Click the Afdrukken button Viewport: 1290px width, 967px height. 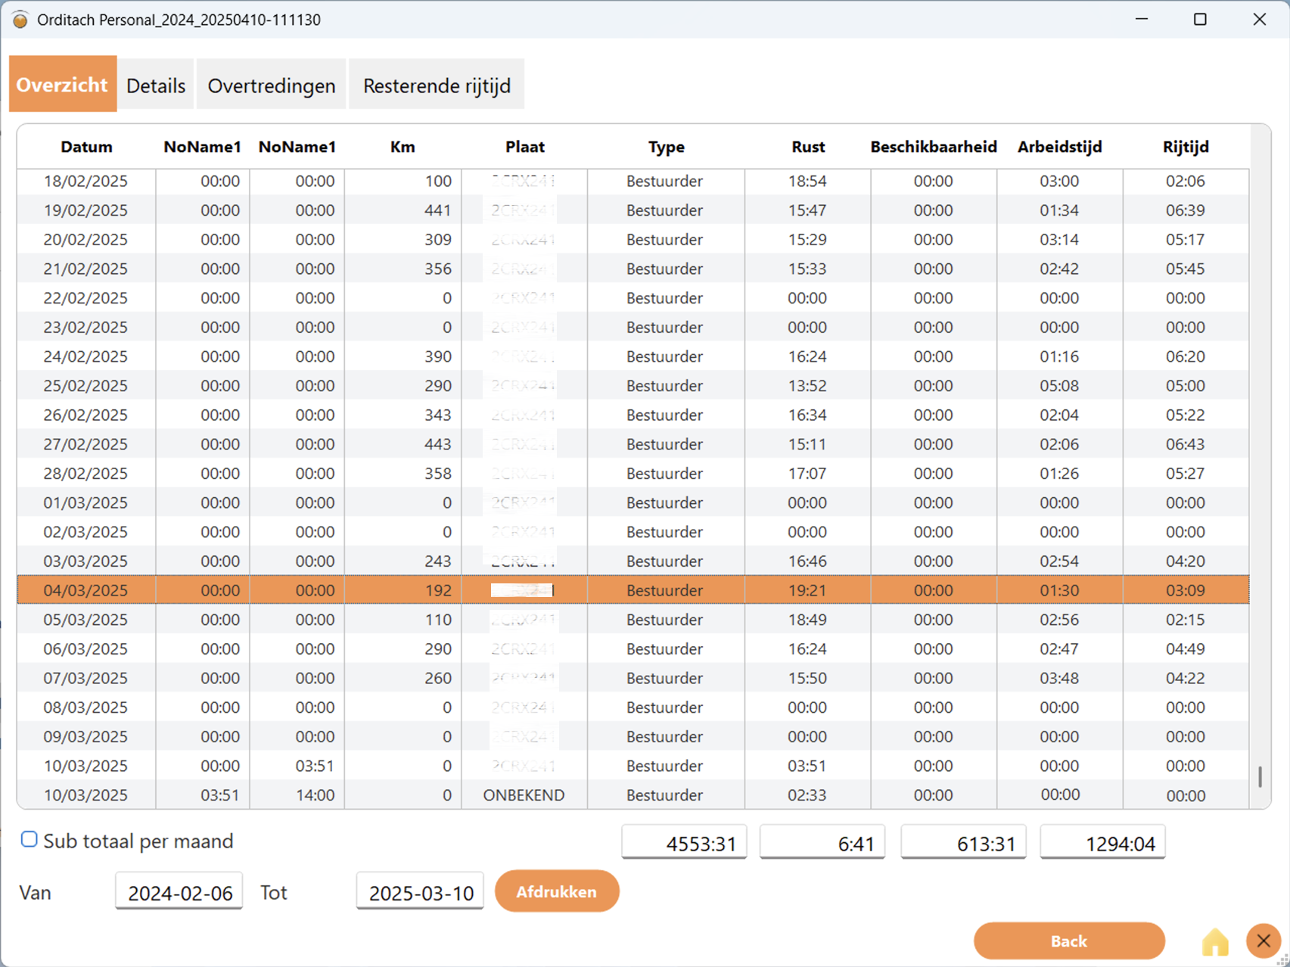[557, 891]
